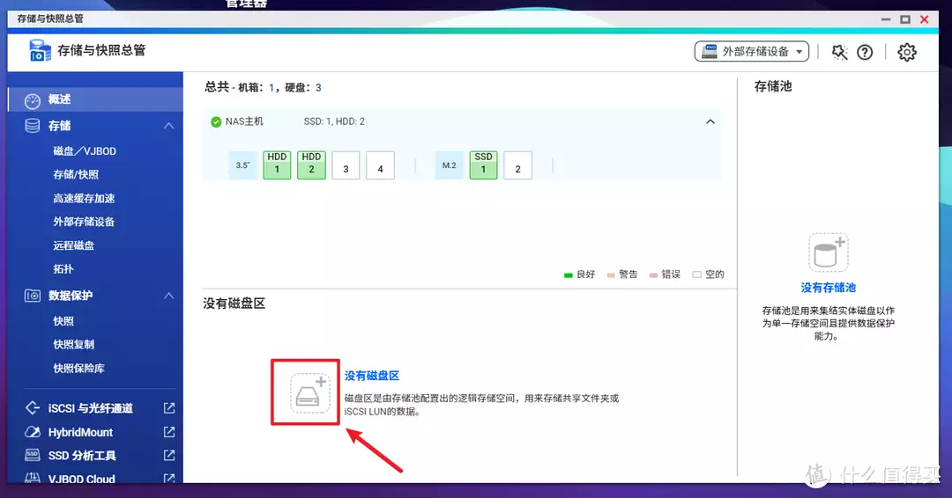952x498 pixels.
Task: Click the storage manager app logo
Action: (x=39, y=50)
